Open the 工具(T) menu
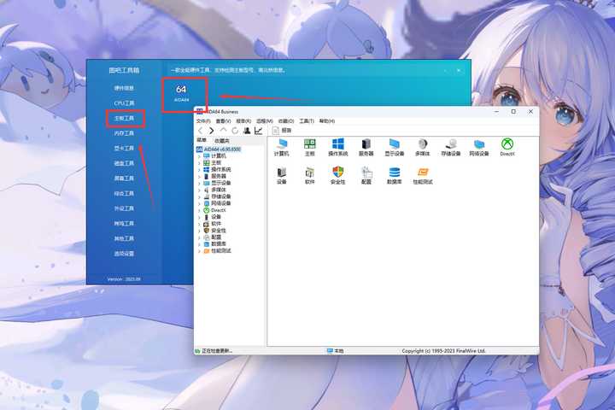The width and height of the screenshot is (615, 410). click(307, 121)
